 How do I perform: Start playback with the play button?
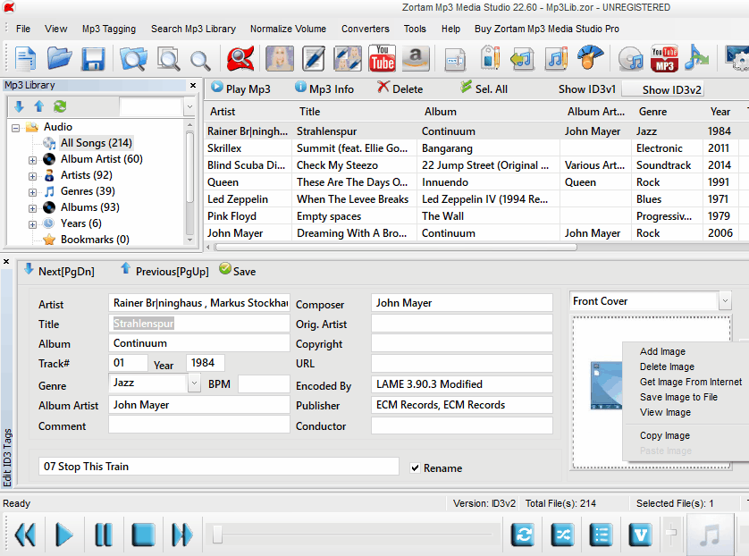click(x=64, y=535)
